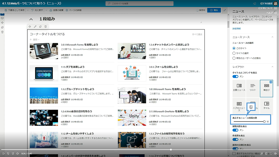Click the 詳細情報 link
The width and height of the screenshot is (279, 157).
(237, 29)
